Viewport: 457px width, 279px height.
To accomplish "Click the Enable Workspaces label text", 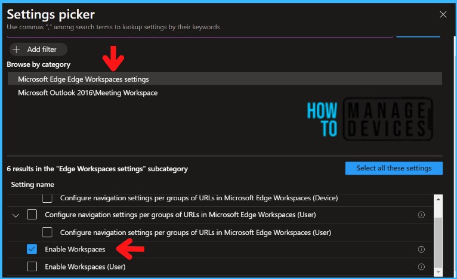I will pyautogui.click(x=75, y=249).
